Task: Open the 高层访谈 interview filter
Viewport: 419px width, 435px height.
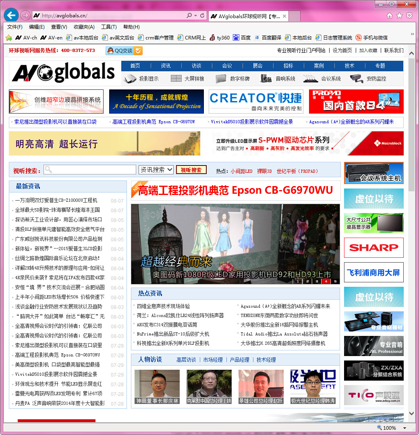Action: pyautogui.click(x=186, y=360)
